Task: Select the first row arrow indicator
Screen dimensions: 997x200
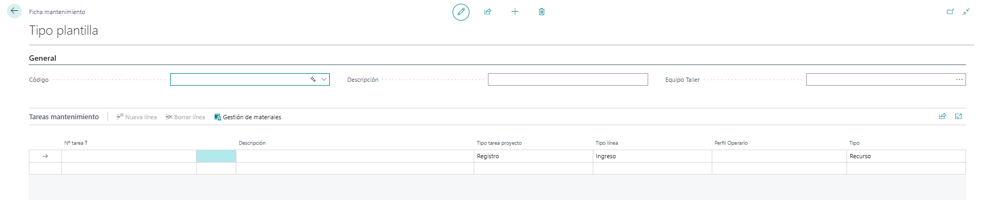Action: click(45, 156)
